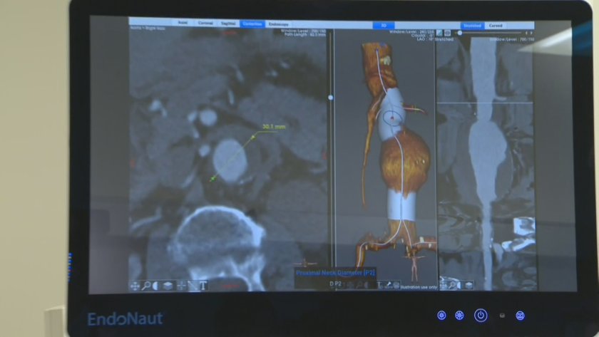599x337 pixels.
Task: Click the window/level contrast icon in left toolbar
Action: tap(157, 286)
